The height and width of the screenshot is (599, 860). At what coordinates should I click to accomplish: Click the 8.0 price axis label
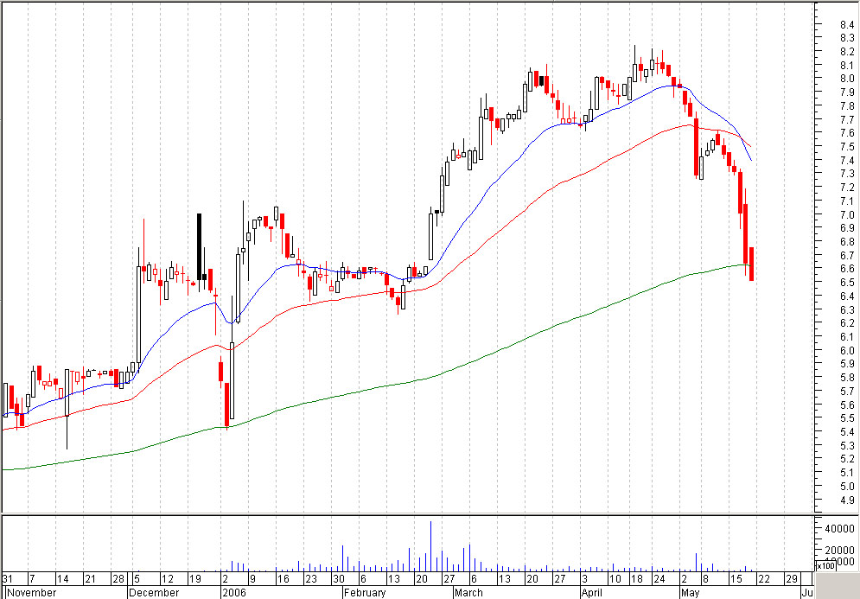(847, 79)
